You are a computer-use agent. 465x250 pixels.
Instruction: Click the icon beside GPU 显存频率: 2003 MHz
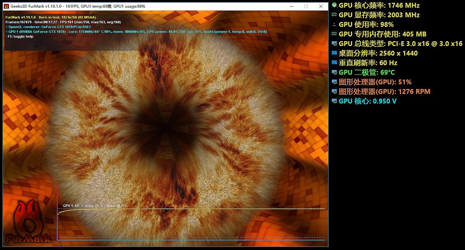(x=334, y=15)
